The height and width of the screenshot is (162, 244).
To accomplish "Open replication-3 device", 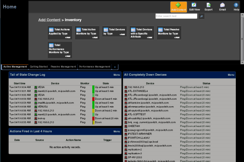I will (135, 153).
